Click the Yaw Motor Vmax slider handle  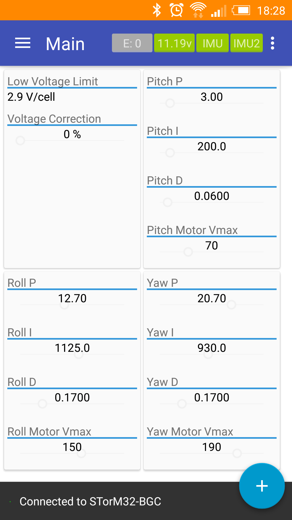coord(237,453)
